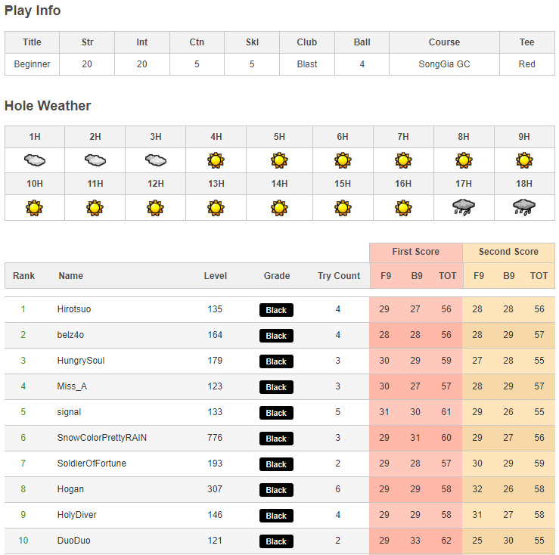Click the sunny weather icon for hole 14H
559x555 pixels.
[279, 207]
